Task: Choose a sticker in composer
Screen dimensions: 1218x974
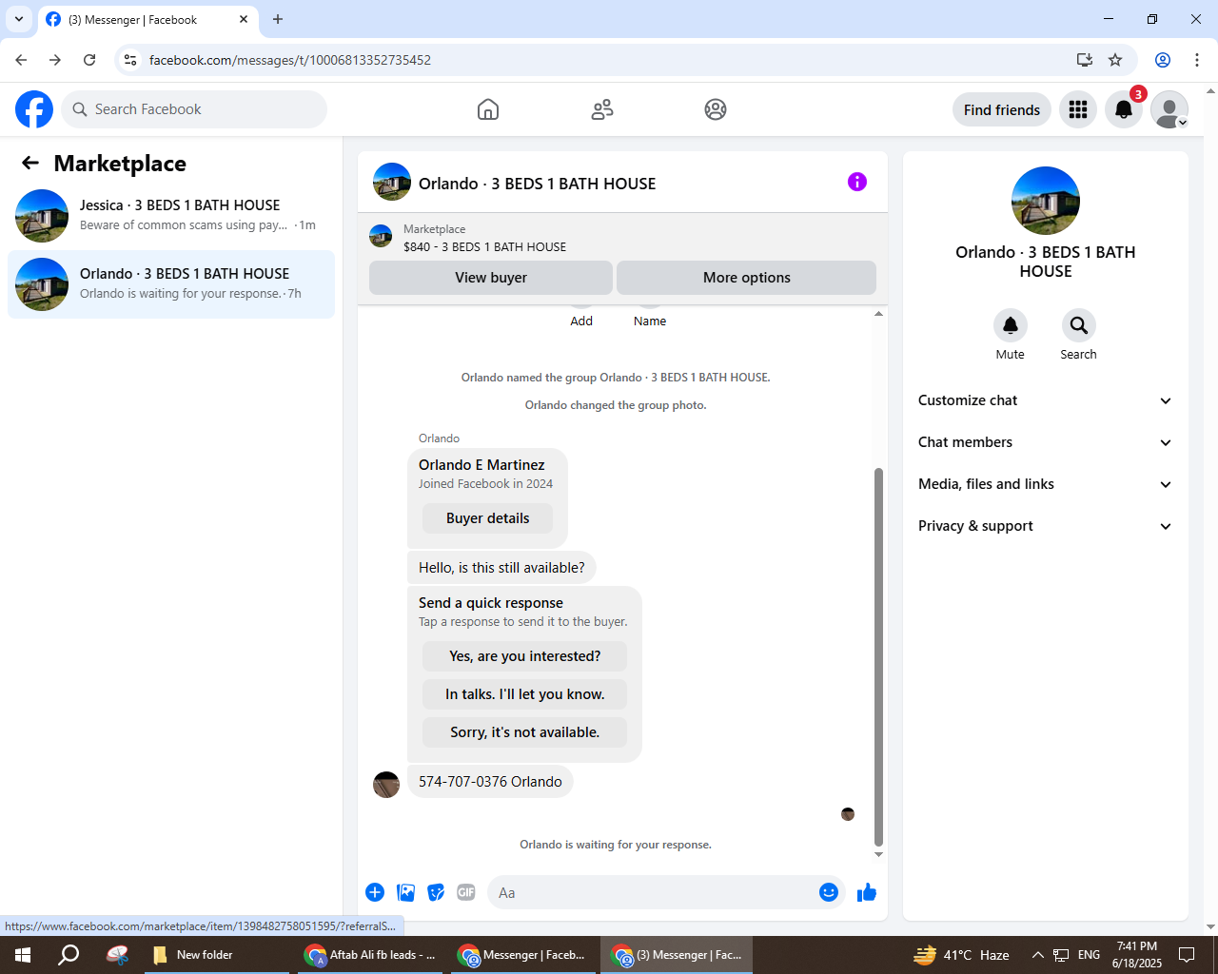Action: point(436,892)
